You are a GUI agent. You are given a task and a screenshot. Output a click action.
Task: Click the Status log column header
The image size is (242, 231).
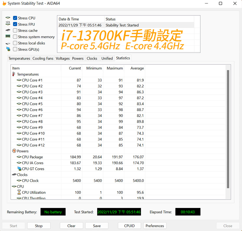149,19
